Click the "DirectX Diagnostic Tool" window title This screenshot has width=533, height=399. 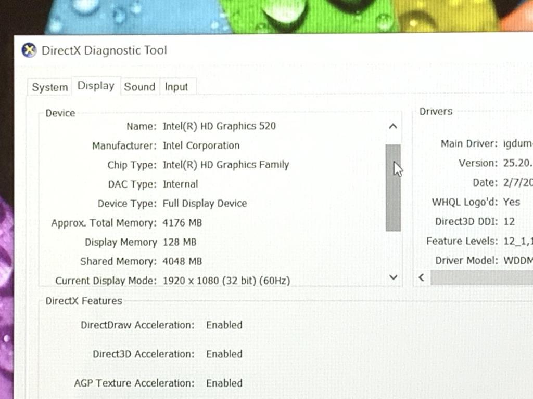pos(104,50)
